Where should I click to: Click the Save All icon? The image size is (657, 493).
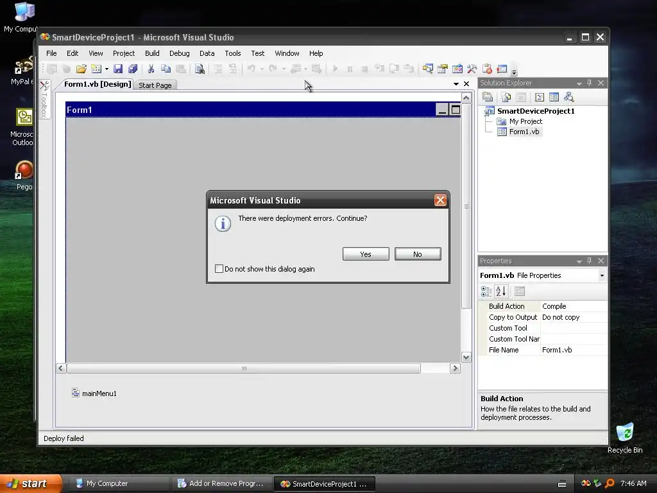(133, 69)
